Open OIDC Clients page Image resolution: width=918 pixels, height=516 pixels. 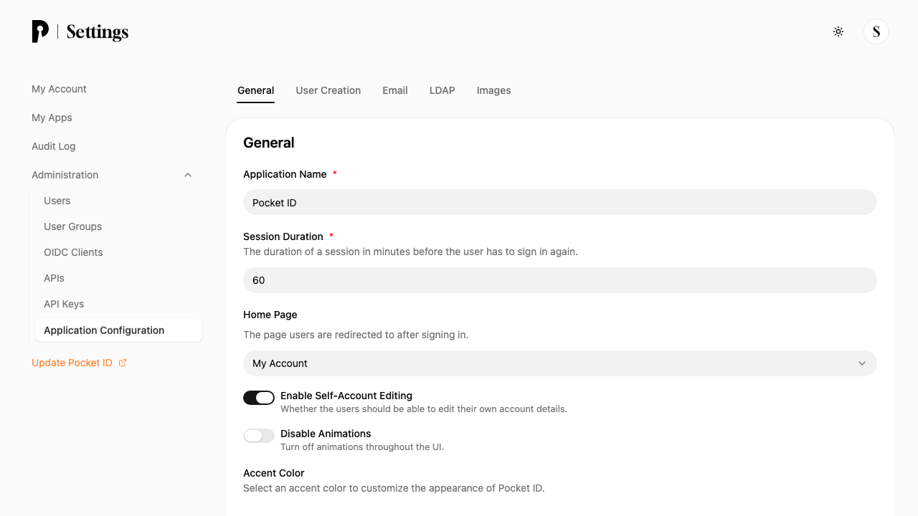point(73,252)
